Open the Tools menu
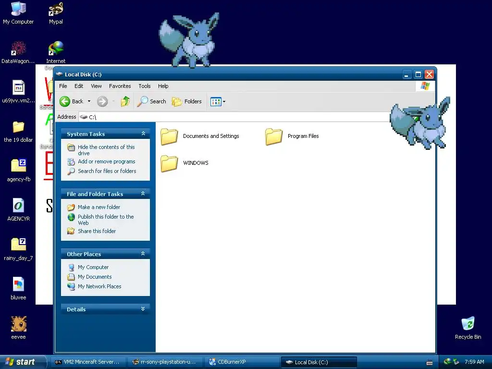Screen dimensions: 492x369 [x=144, y=86]
